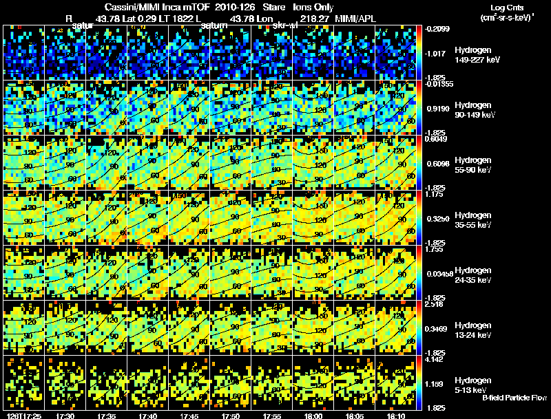Open the 35-55 keV panel at 18:05

tap(355, 218)
